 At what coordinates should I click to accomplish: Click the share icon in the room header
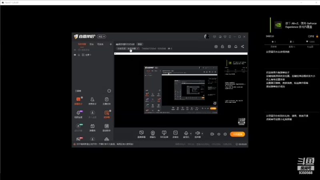[x=242, y=46]
